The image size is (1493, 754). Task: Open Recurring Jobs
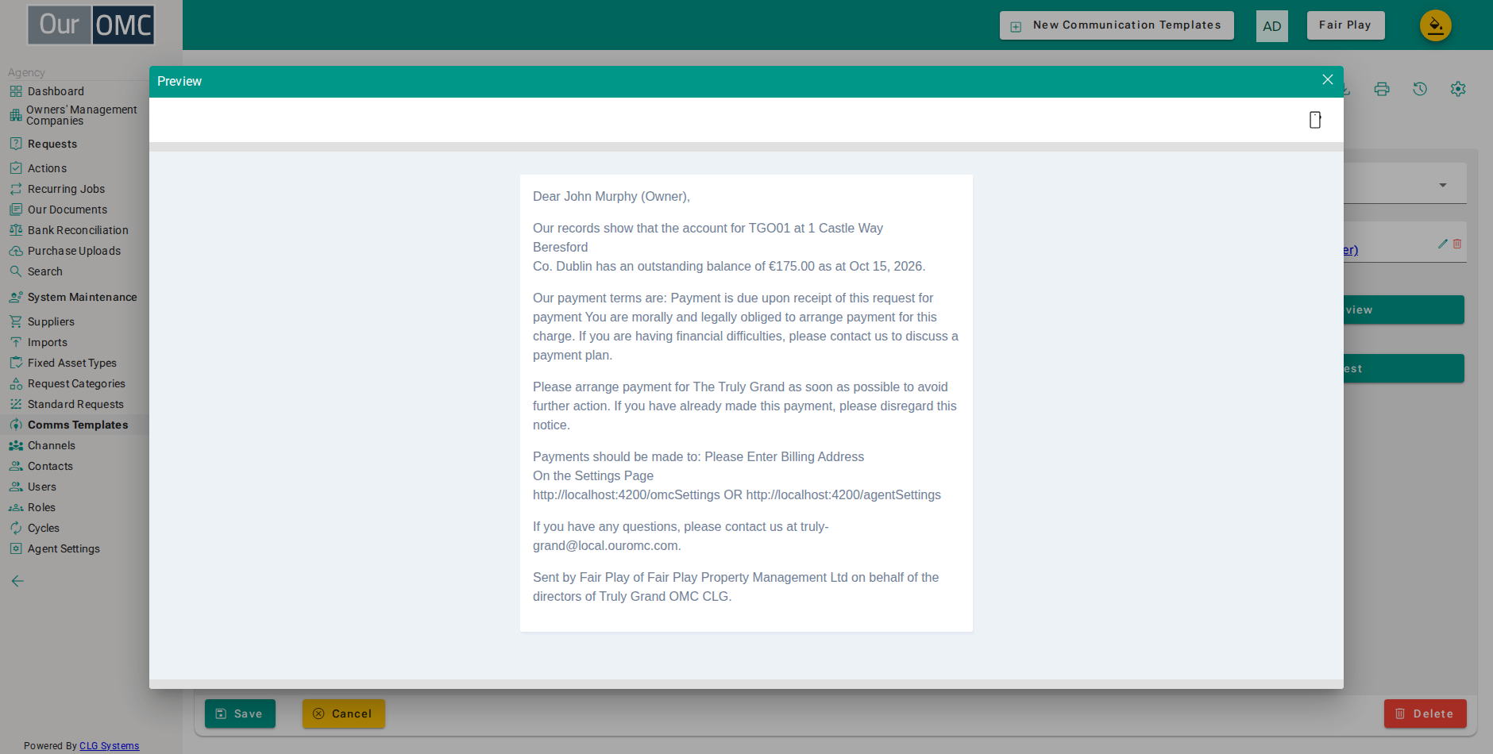[66, 189]
